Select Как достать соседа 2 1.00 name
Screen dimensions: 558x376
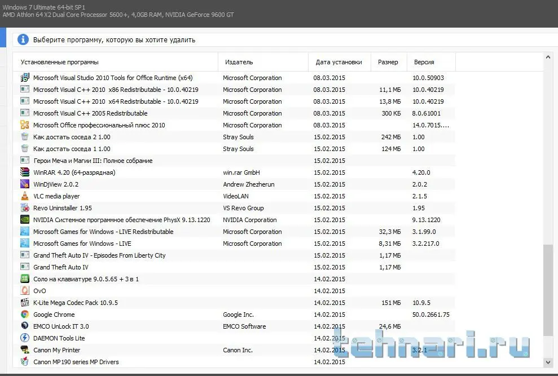(72, 137)
